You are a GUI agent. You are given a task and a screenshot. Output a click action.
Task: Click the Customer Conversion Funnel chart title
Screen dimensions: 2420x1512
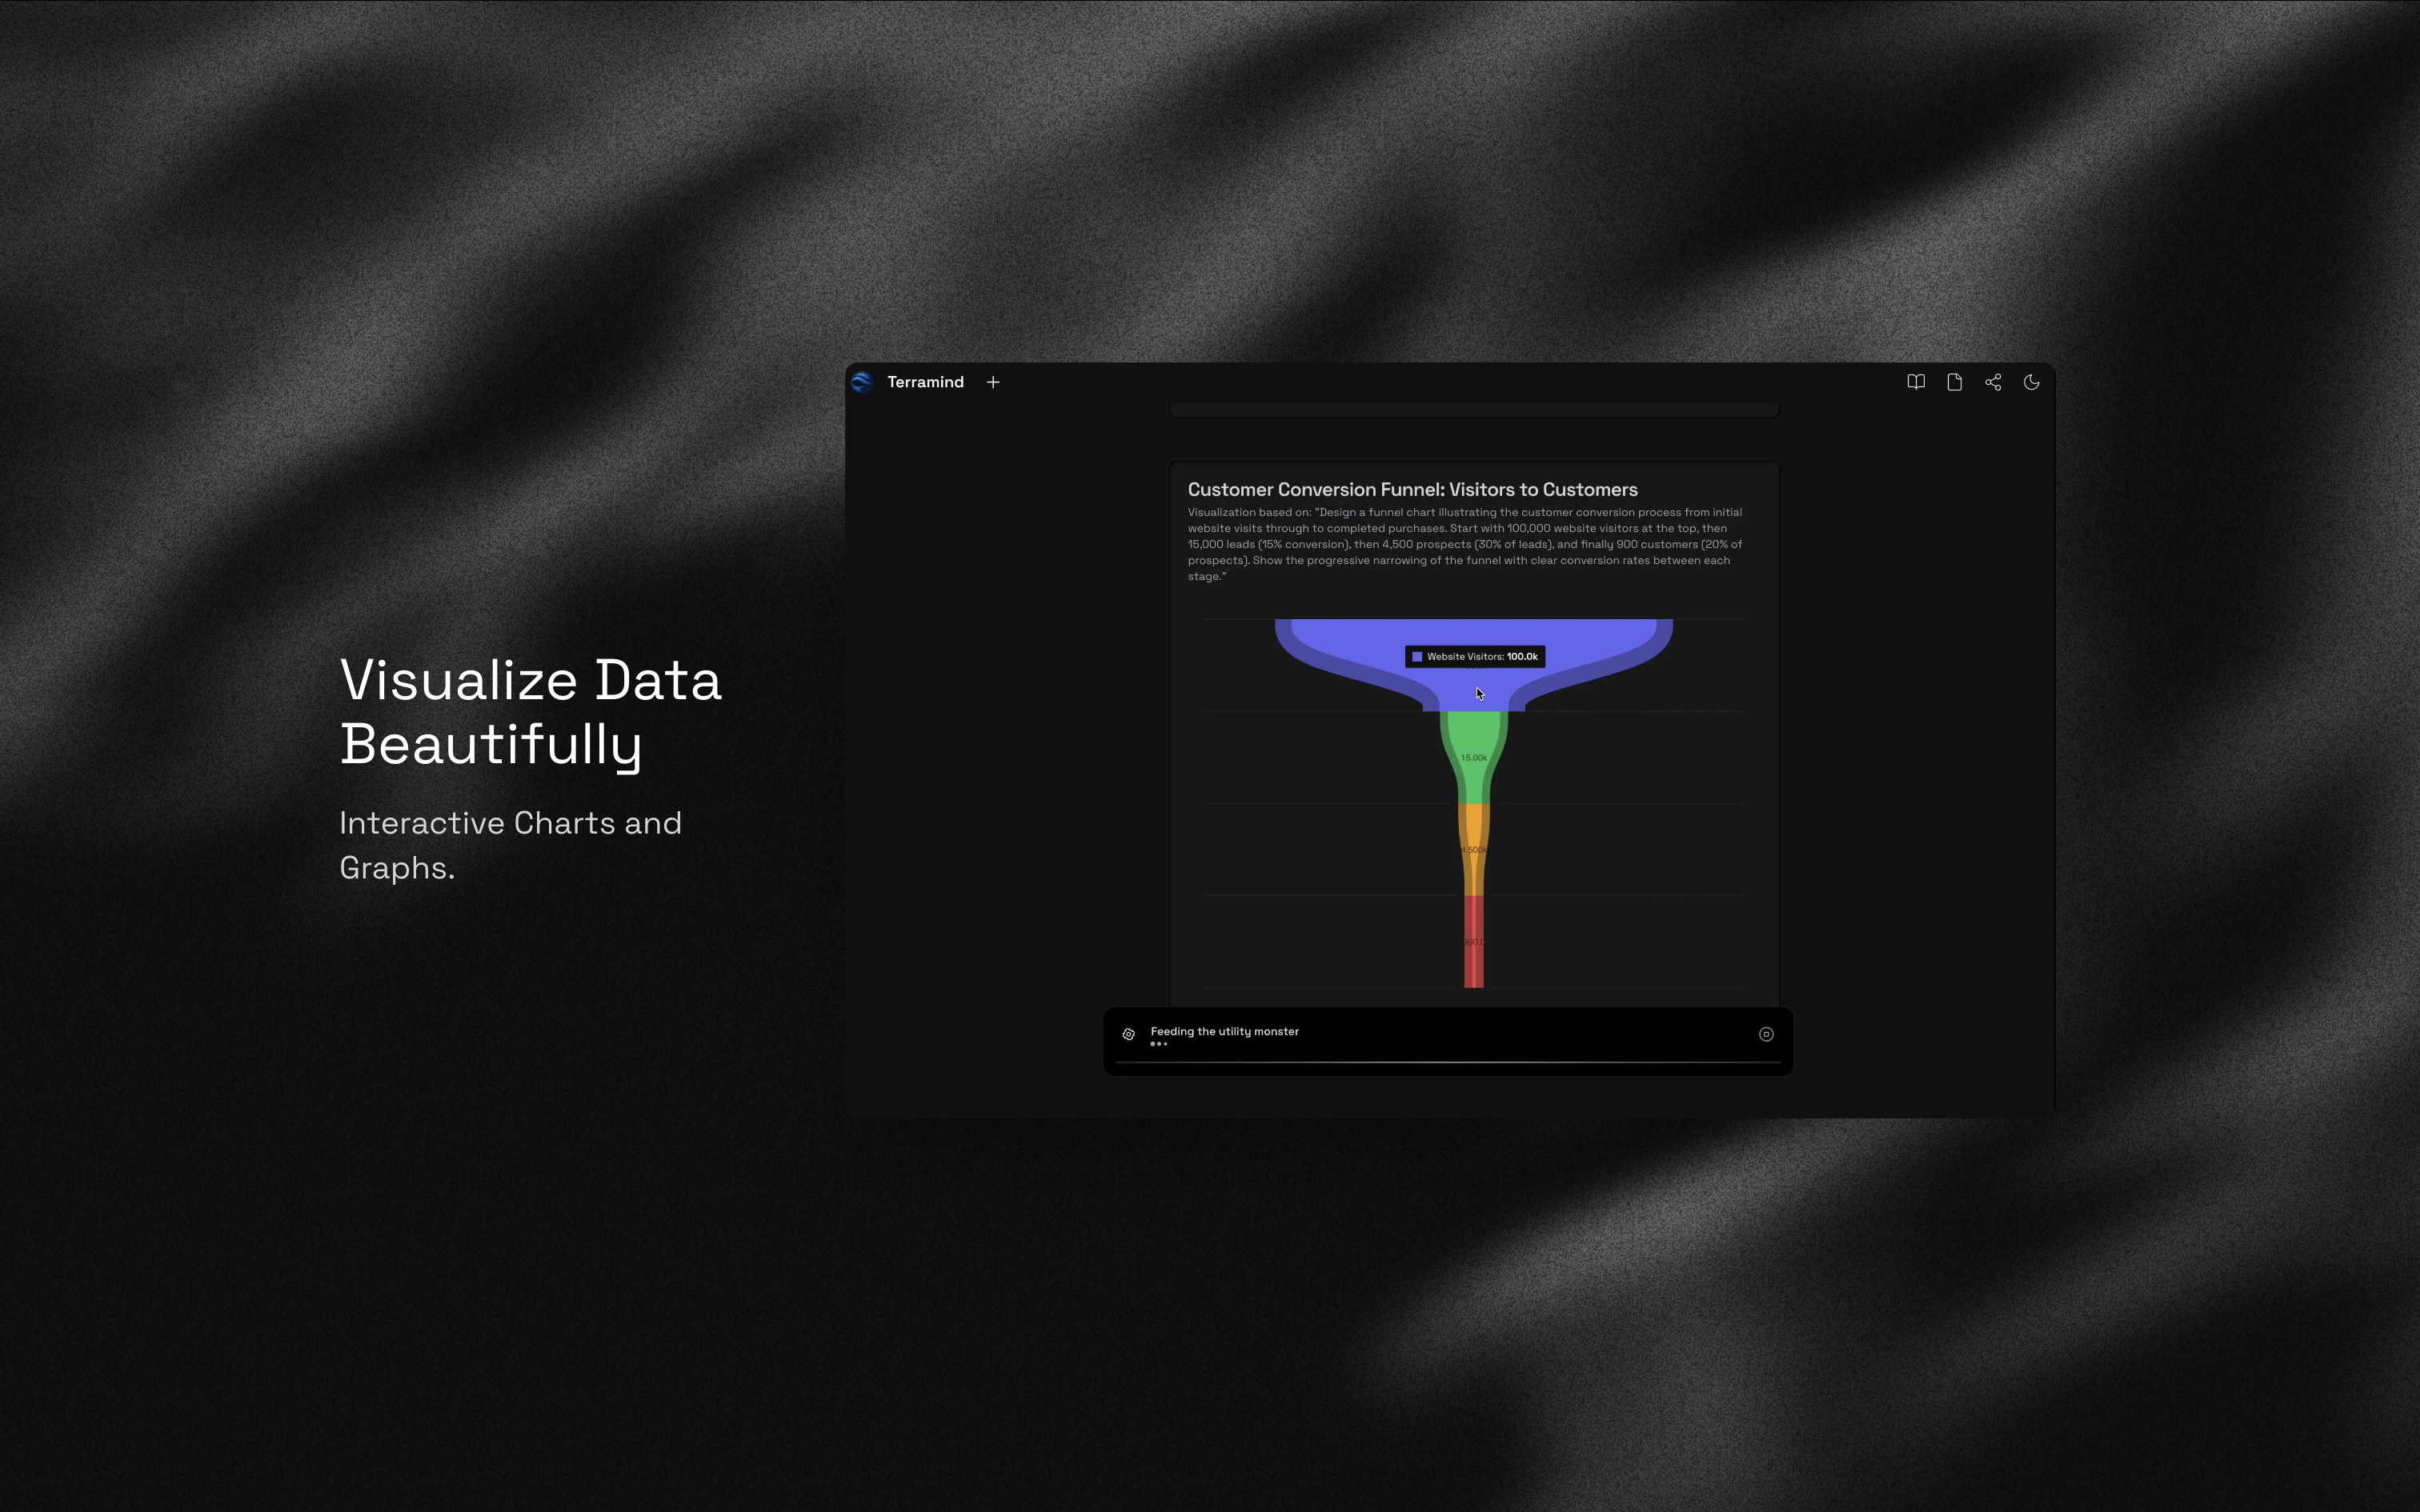point(1412,489)
